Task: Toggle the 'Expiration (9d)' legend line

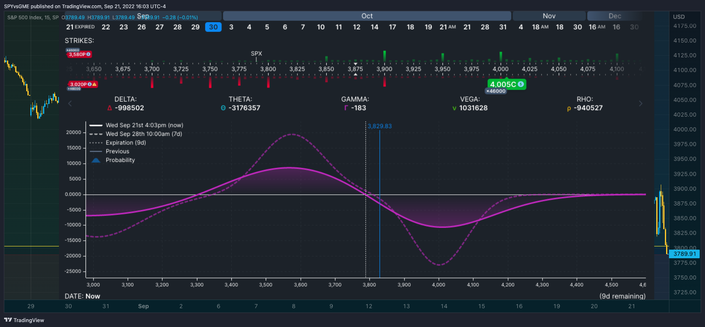Action: [x=117, y=142]
